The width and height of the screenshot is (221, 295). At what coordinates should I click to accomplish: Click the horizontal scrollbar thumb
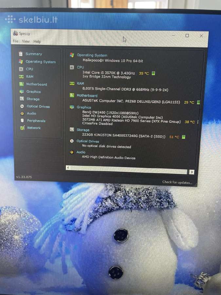point(129,169)
